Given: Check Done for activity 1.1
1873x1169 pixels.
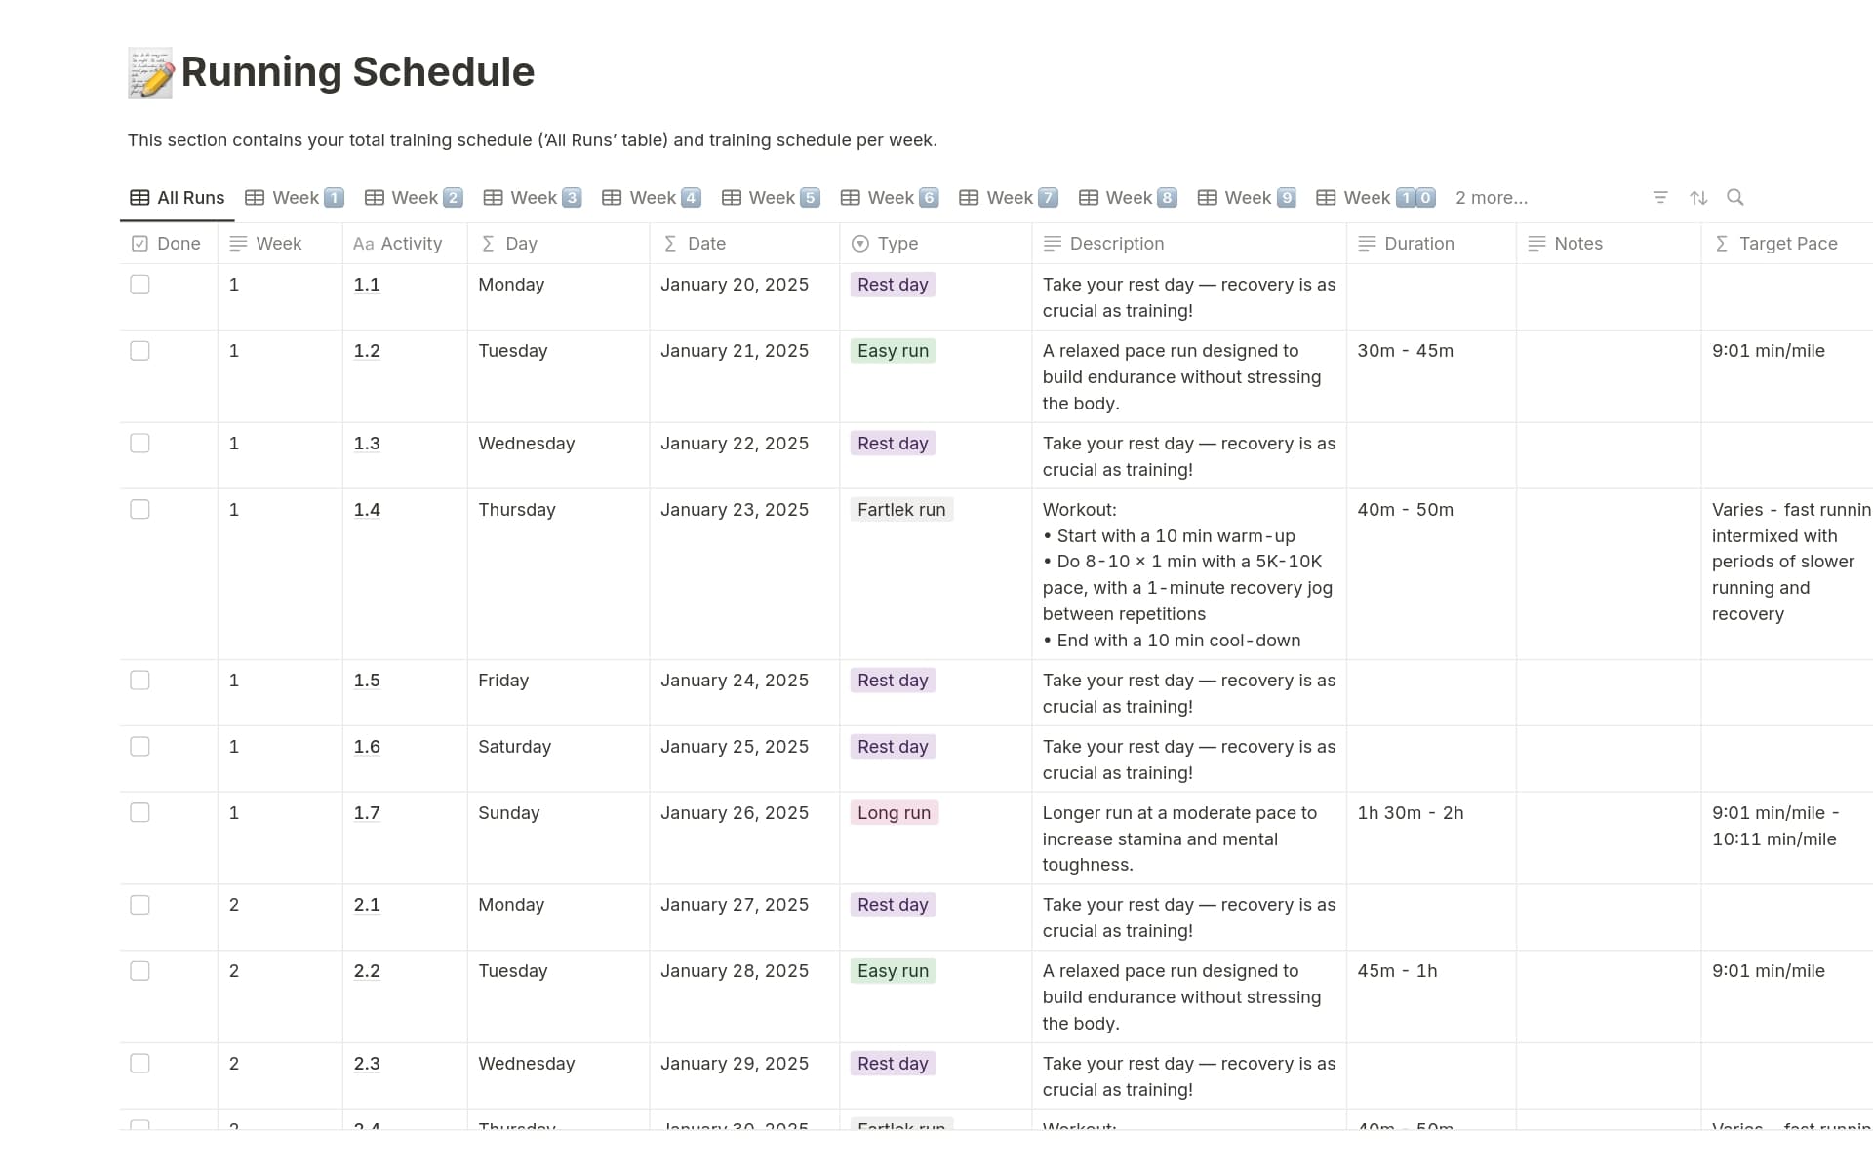Looking at the screenshot, I should point(139,285).
